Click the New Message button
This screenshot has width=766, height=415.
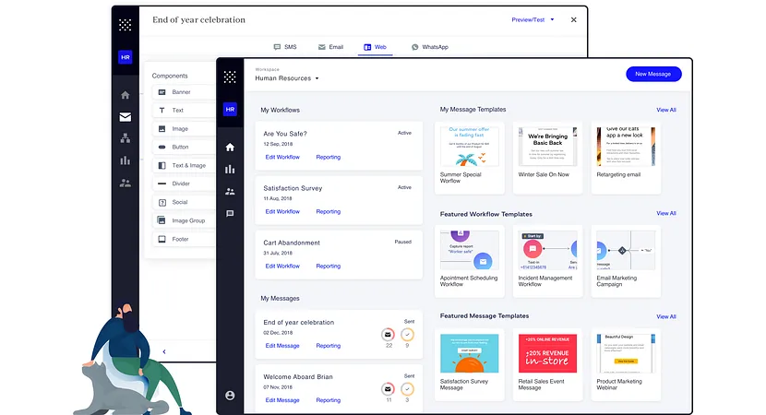pos(653,74)
